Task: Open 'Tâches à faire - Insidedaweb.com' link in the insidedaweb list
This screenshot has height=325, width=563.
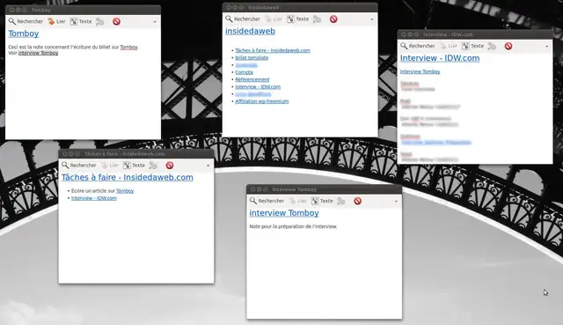Action: pyautogui.click(x=273, y=51)
